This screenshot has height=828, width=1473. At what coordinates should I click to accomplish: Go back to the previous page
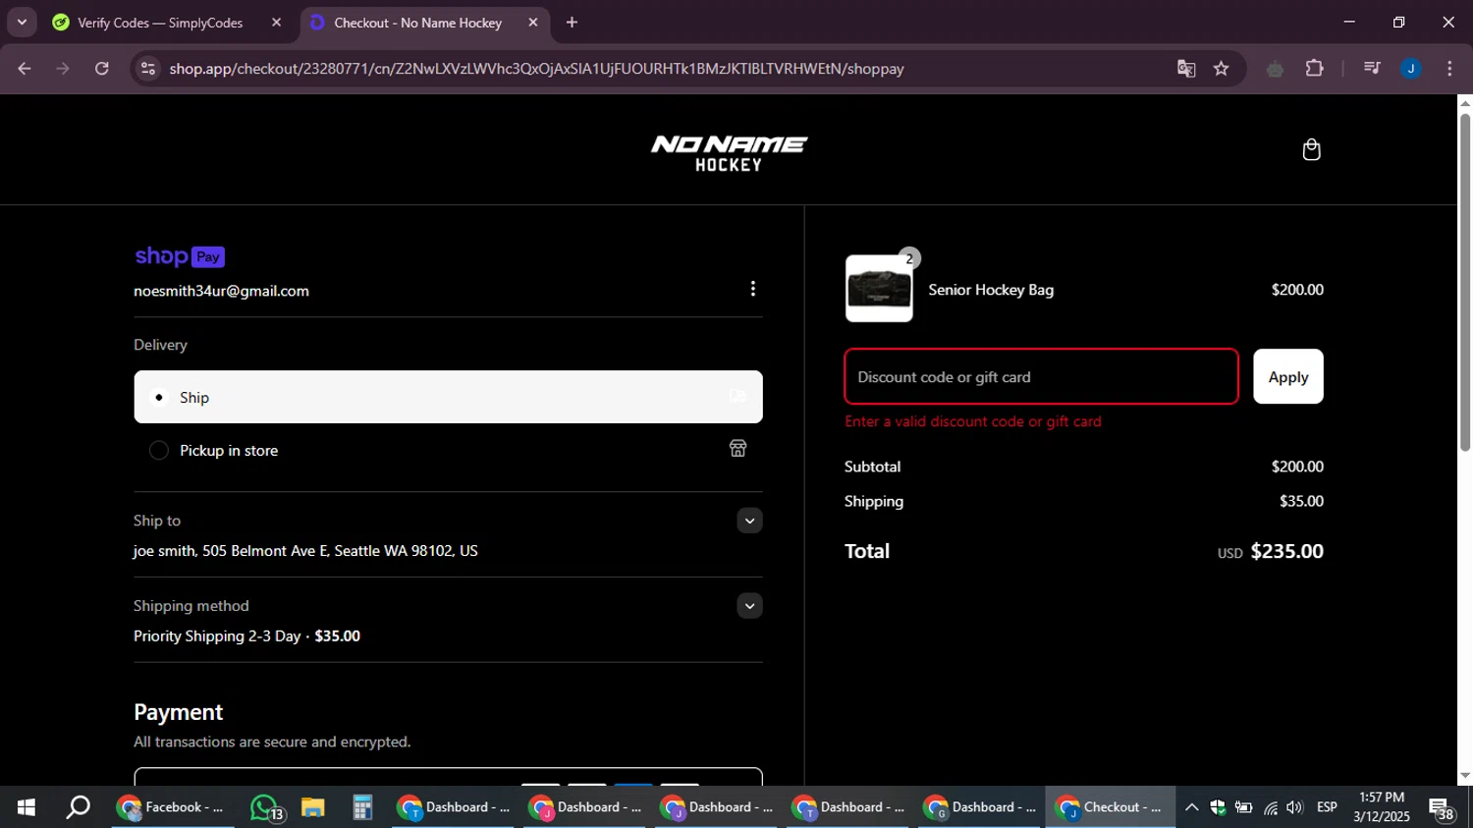25,69
